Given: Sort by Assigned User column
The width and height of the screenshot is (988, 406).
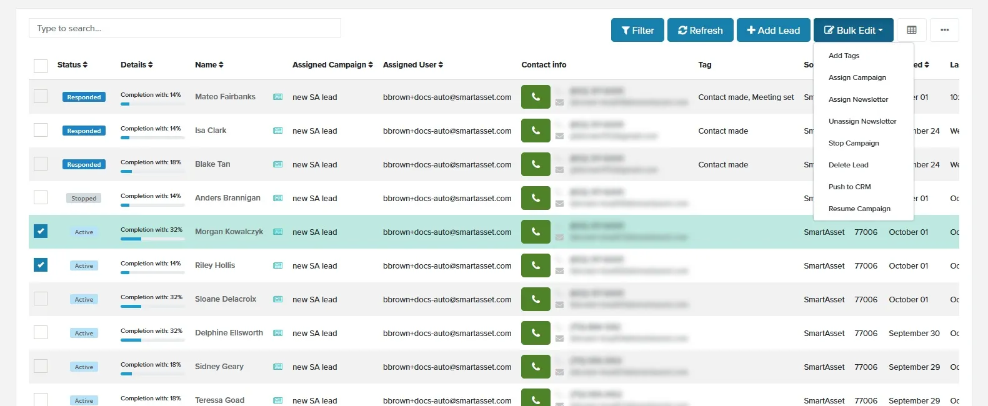Looking at the screenshot, I should point(413,64).
